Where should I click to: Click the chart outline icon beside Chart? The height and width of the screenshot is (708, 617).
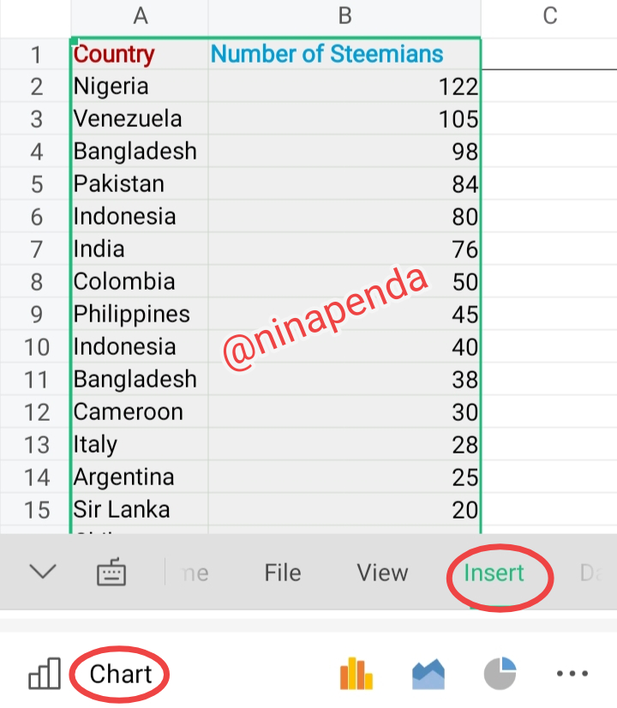click(x=45, y=674)
